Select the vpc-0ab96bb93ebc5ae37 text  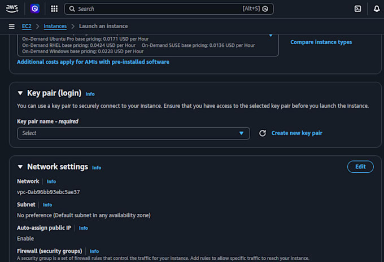tap(48, 192)
